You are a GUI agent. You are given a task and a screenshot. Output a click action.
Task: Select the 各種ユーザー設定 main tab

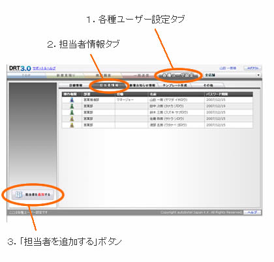pos(178,76)
